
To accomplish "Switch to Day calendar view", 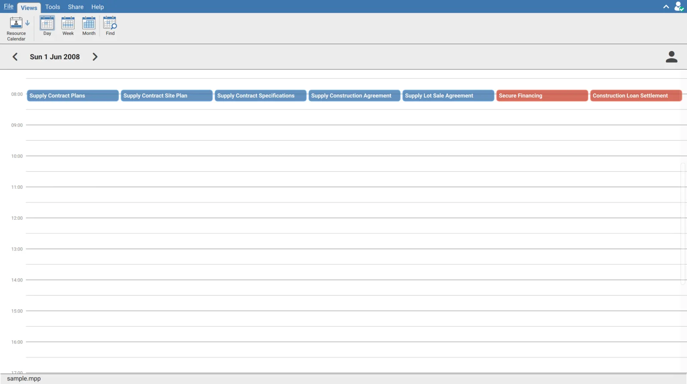I will [x=47, y=26].
